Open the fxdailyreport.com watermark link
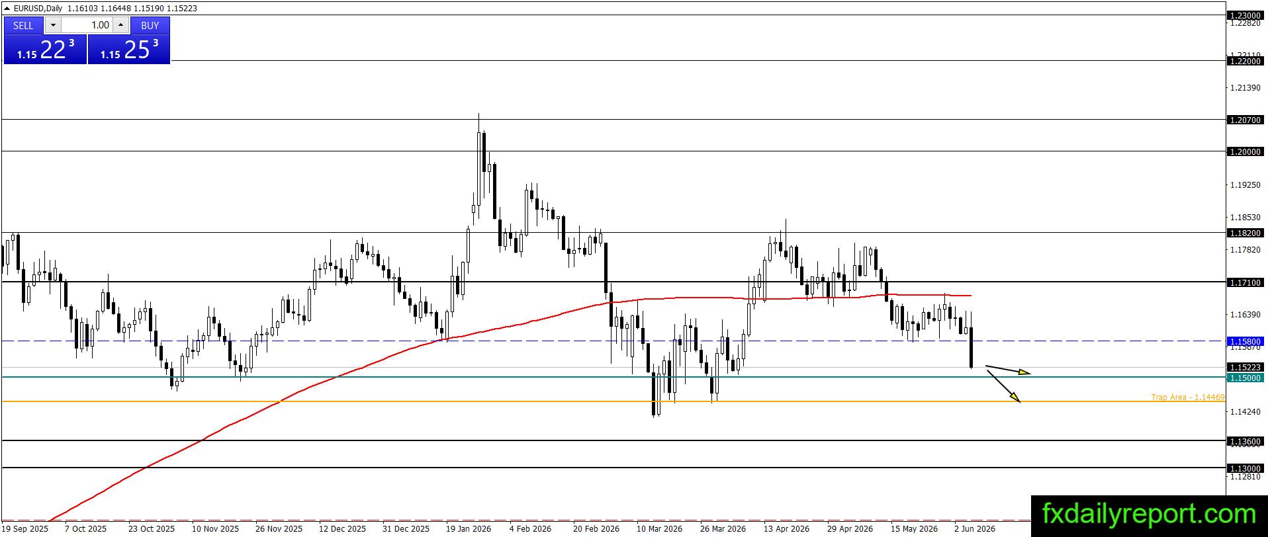Screen dimensions: 1268x537 pyautogui.click(x=1149, y=514)
